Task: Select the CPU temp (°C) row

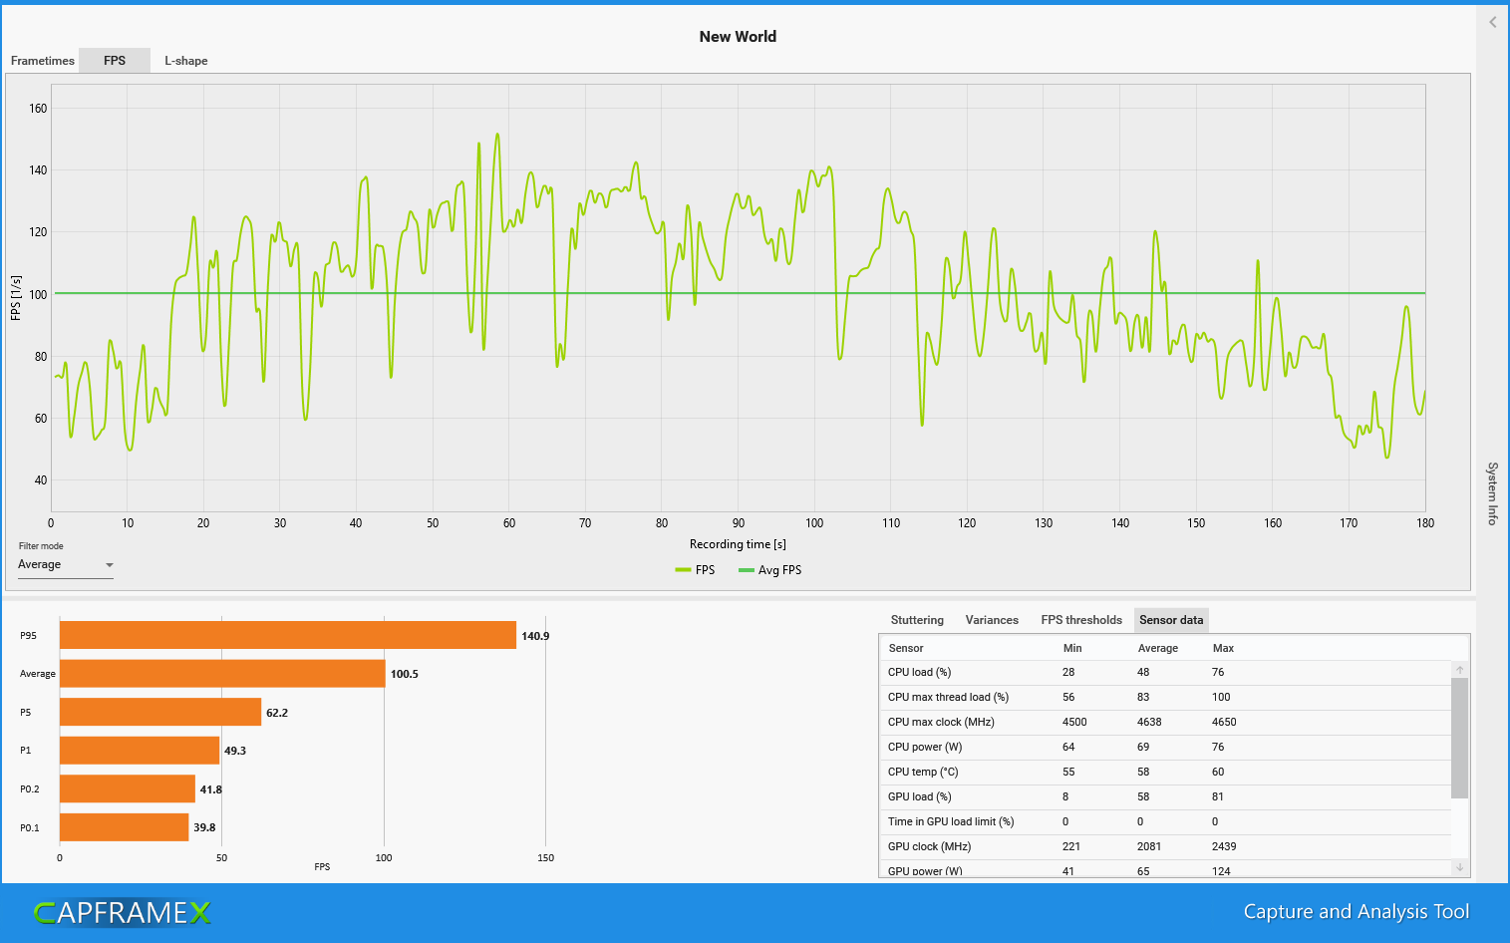Action: (x=1165, y=772)
